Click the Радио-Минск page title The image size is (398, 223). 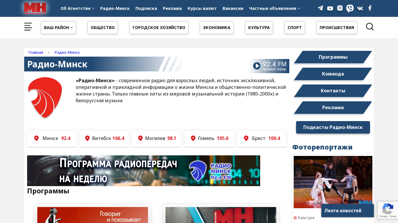click(57, 64)
